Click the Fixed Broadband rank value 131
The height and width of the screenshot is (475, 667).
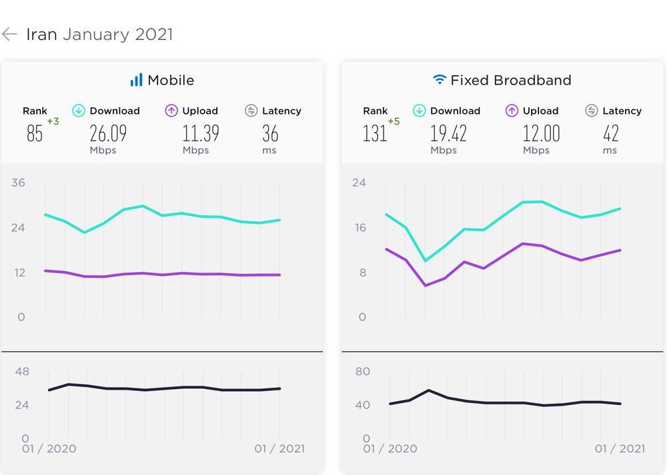pyautogui.click(x=375, y=134)
